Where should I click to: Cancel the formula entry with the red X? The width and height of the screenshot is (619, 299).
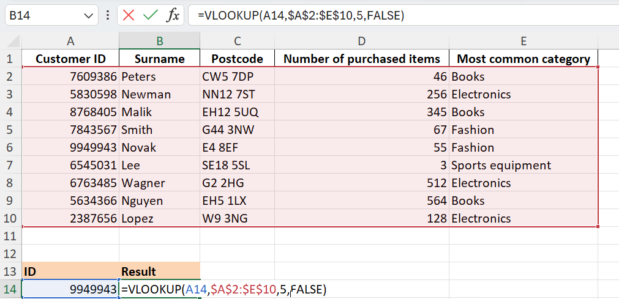point(129,15)
